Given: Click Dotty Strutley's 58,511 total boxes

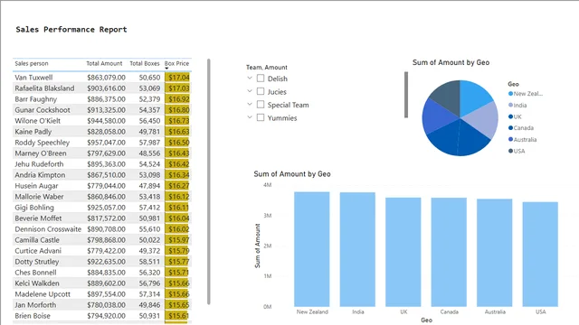Looking at the screenshot, I should click(x=149, y=262).
